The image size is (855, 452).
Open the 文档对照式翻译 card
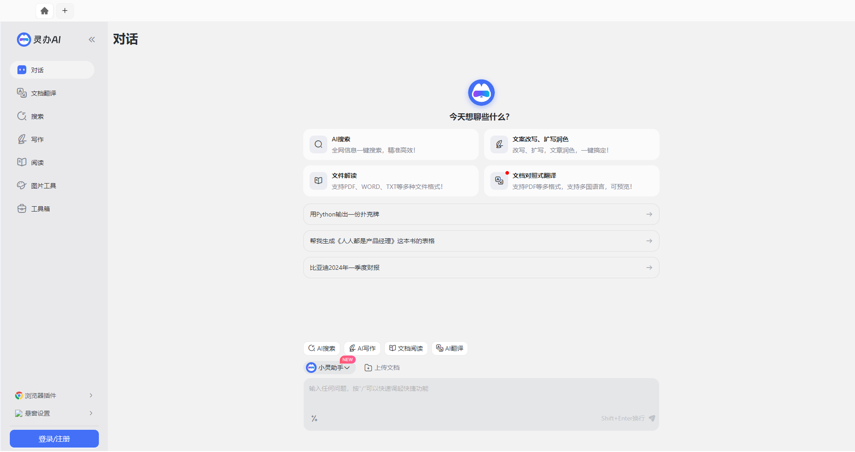572,181
